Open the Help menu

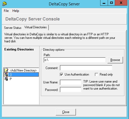click(16, 11)
